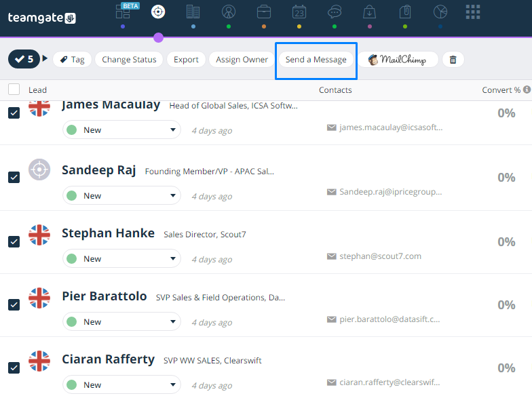Open the apps grid menu icon
The image size is (532, 398).
(473, 12)
